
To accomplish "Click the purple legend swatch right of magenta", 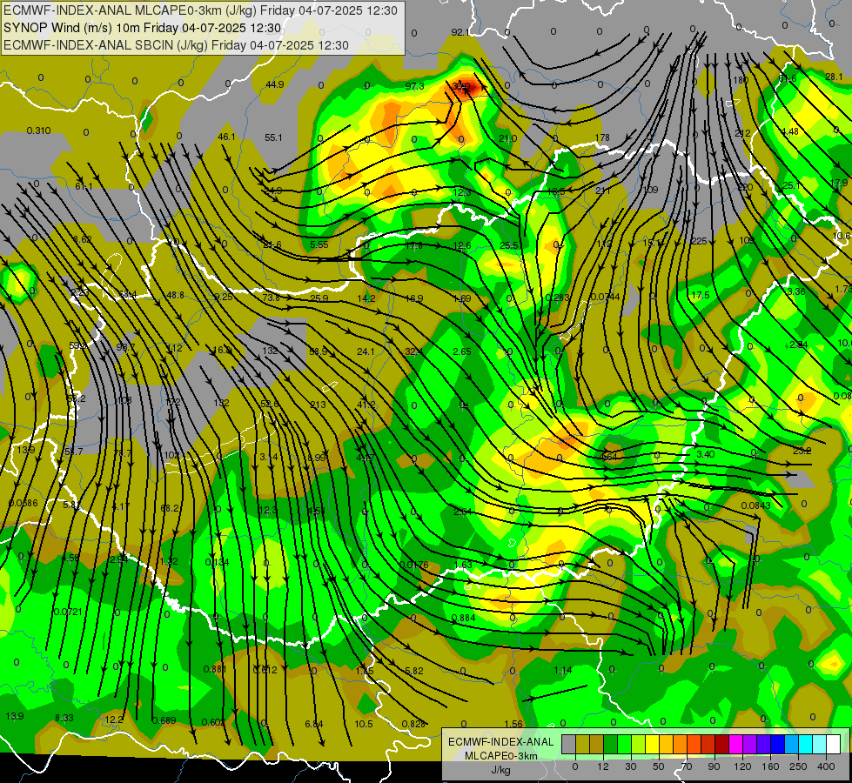I will [x=750, y=745].
